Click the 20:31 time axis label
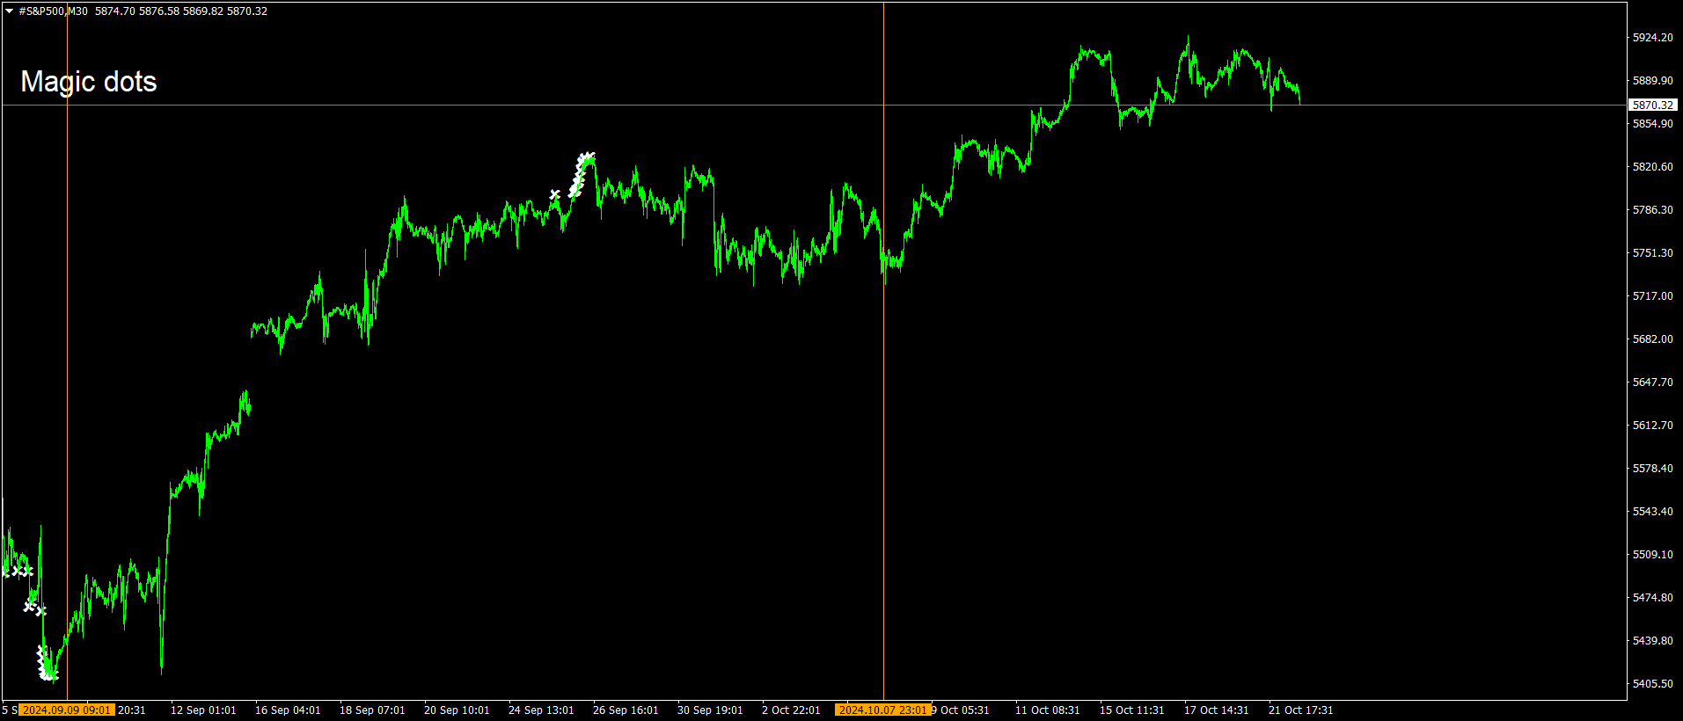The width and height of the screenshot is (1683, 721). click(132, 710)
